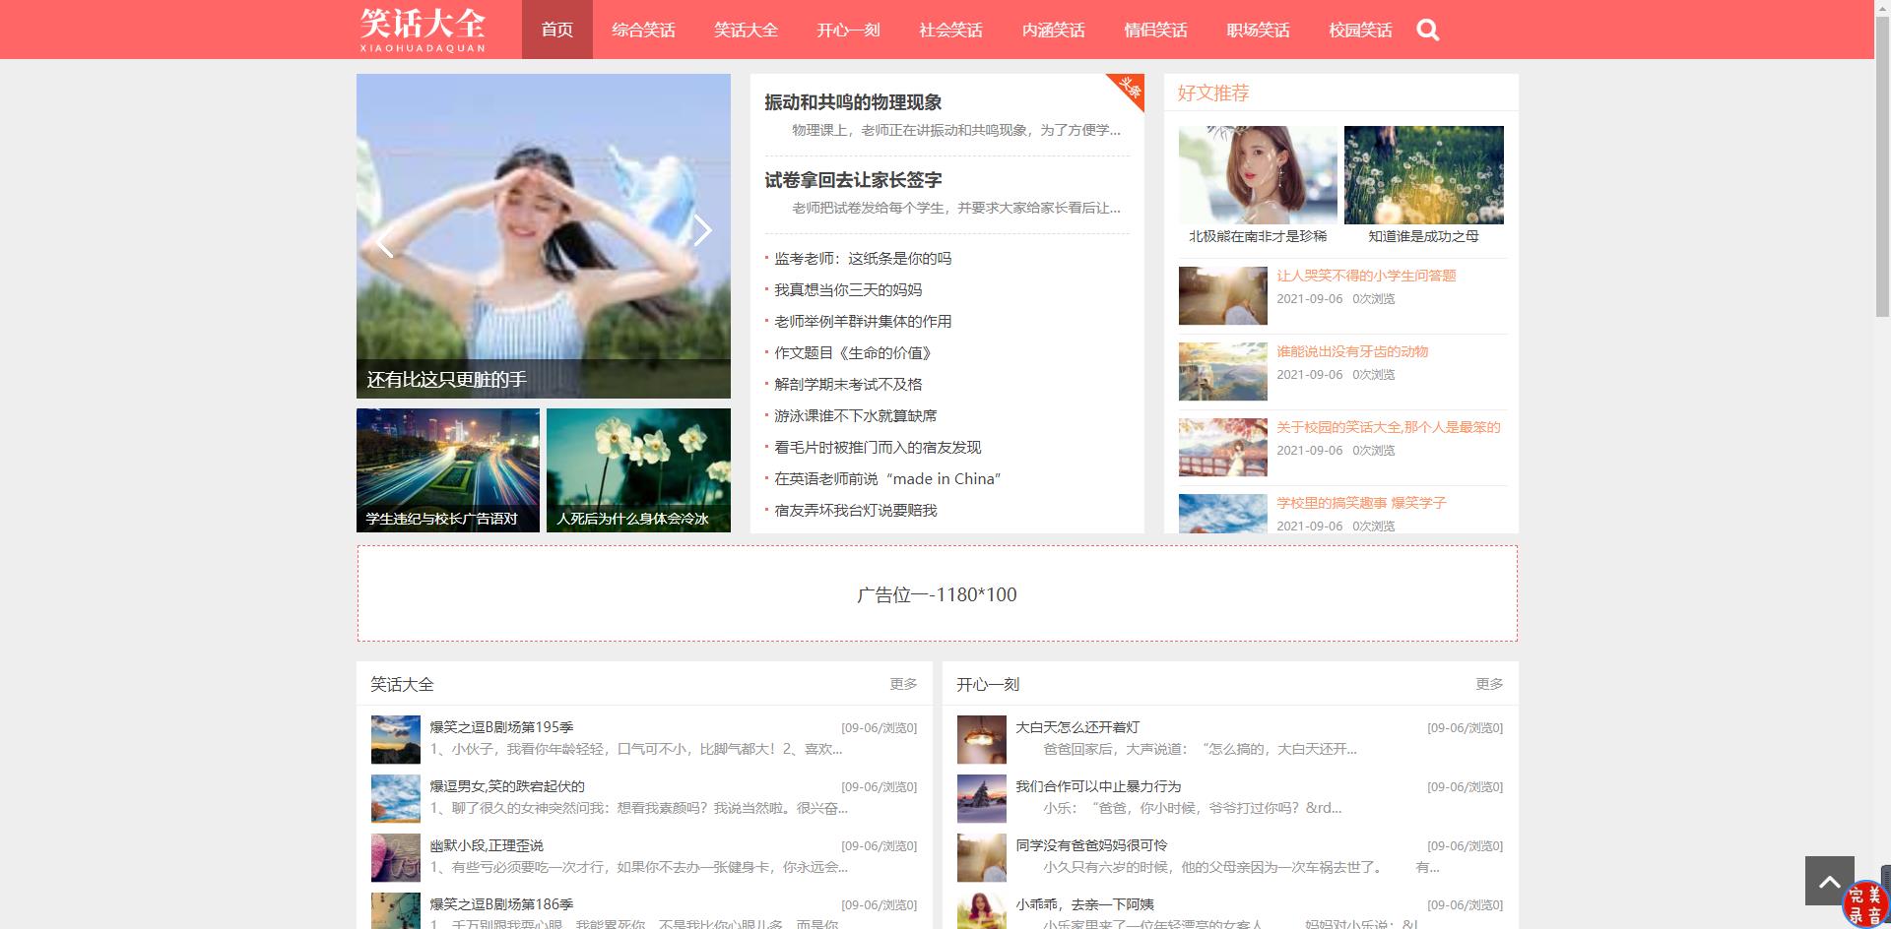1891x929 pixels.
Task: Open article 解剖学期末考试不及格
Action: [848, 384]
